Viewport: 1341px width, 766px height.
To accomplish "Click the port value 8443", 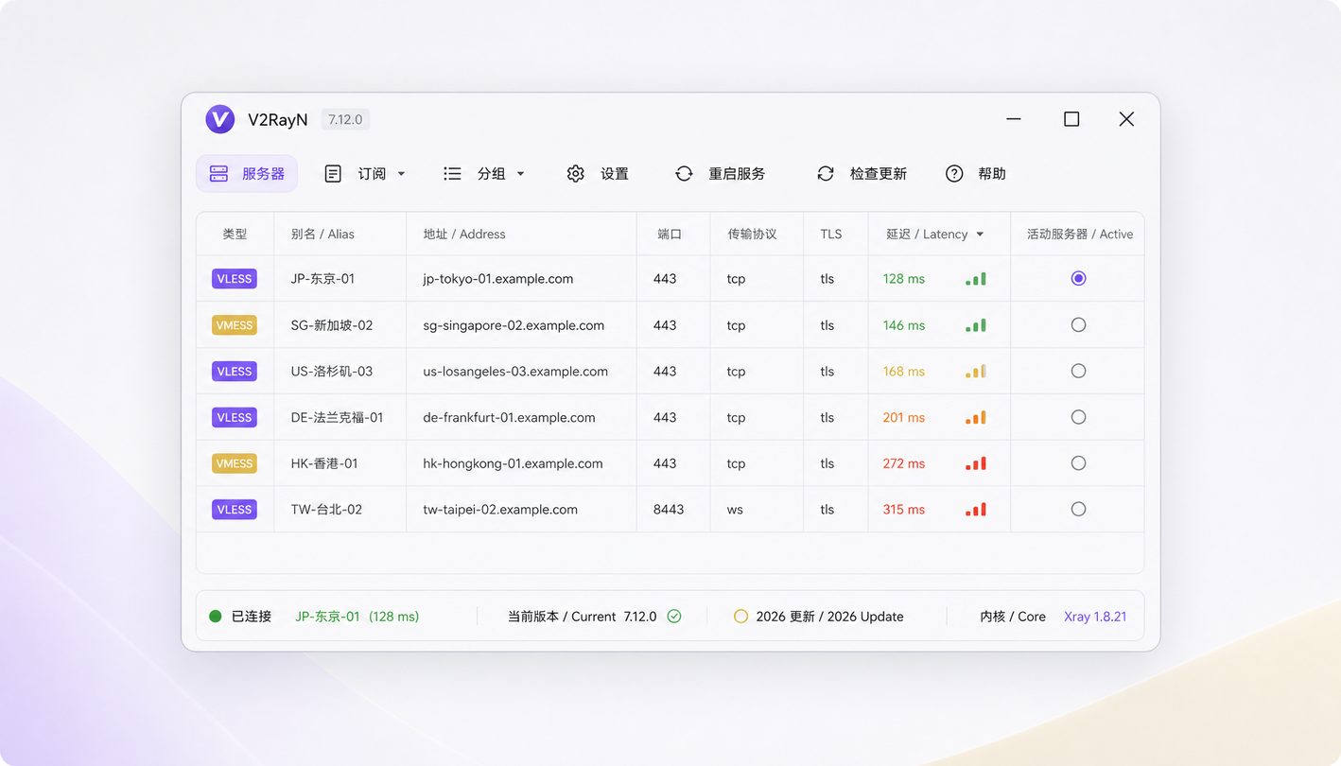I will (x=669, y=510).
